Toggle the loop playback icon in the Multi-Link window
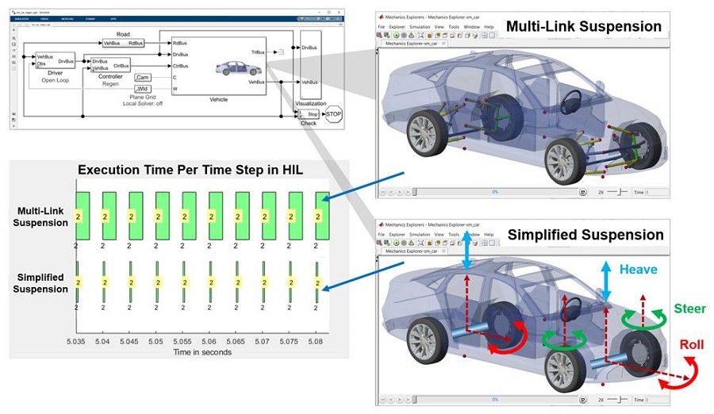The image size is (714, 414). (583, 192)
